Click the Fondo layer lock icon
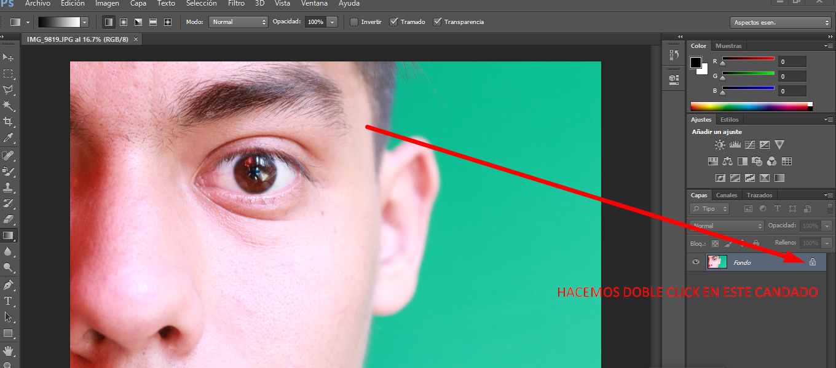The height and width of the screenshot is (368, 836). coord(812,262)
